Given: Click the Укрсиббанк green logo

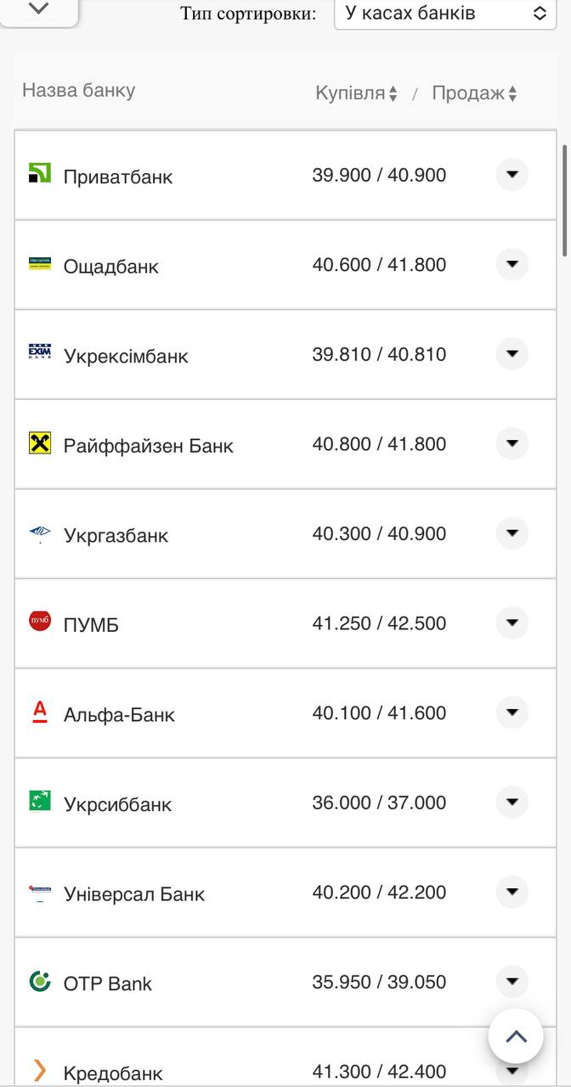Looking at the screenshot, I should coord(40,801).
